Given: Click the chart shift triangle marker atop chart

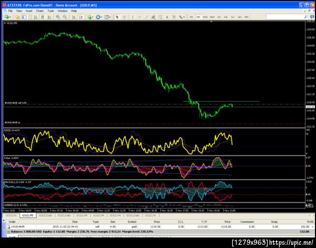Looking at the screenshot, I should pyautogui.click(x=211, y=22).
